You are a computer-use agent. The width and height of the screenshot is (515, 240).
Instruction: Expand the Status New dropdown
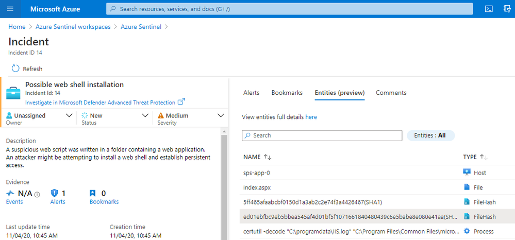145,115
